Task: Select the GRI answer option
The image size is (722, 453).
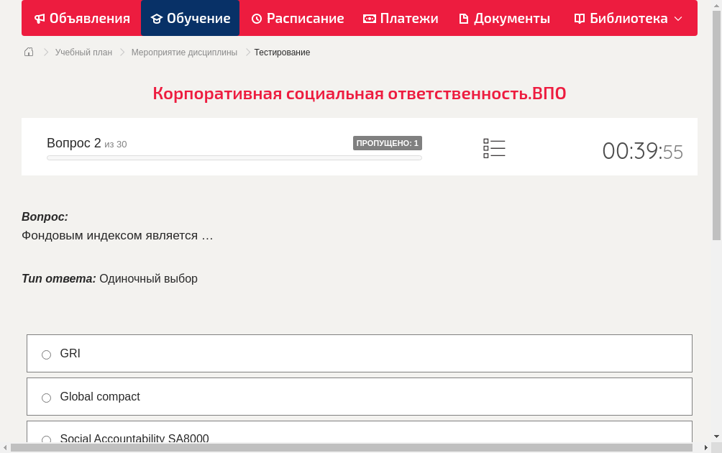Action: [46, 354]
